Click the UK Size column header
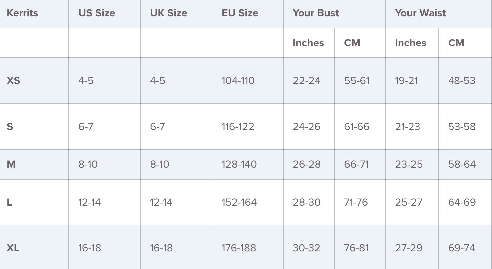Viewport: 492px width, 269px height. 168,13
